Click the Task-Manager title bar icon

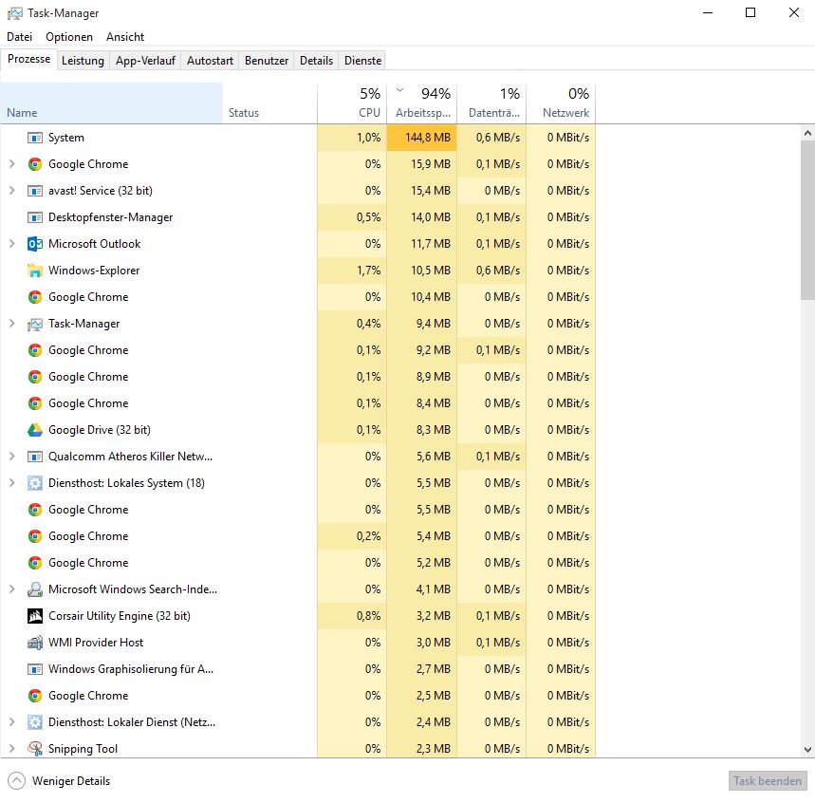pyautogui.click(x=15, y=13)
